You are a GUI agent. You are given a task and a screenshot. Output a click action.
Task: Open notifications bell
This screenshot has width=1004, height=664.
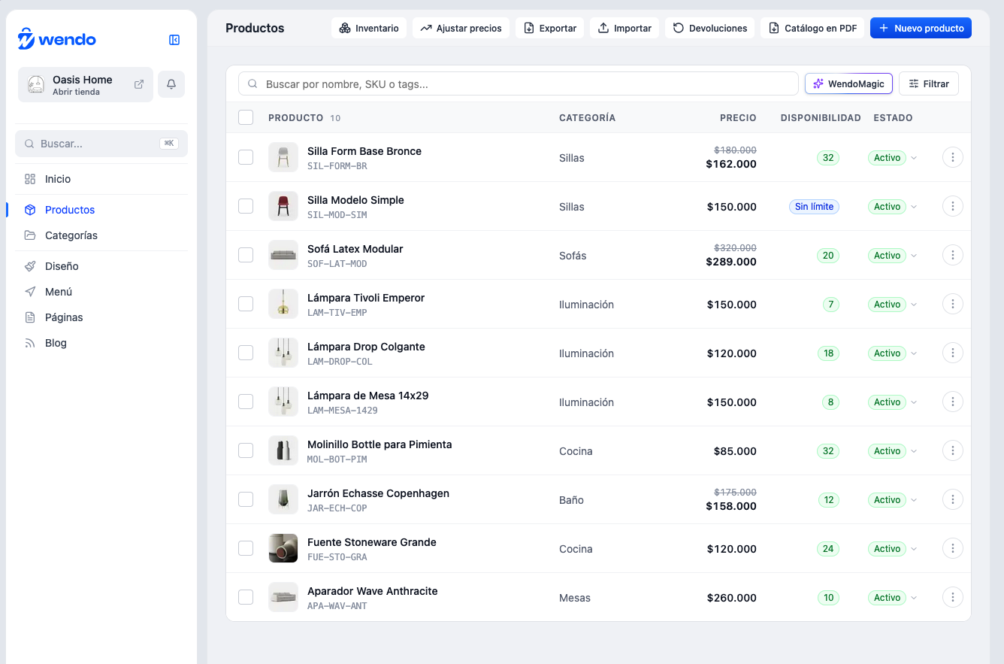click(x=171, y=84)
